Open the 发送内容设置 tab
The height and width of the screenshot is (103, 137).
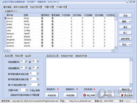(36, 7)
